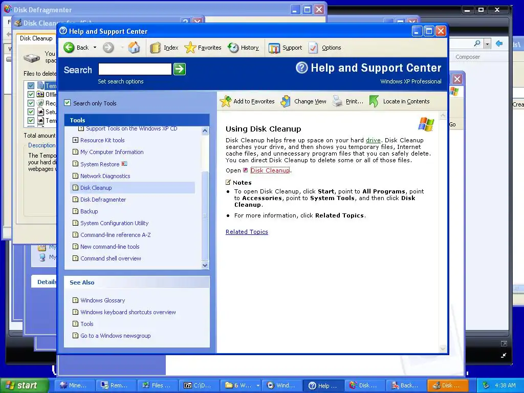Open Windows keyboard shortcuts overview

click(128, 312)
